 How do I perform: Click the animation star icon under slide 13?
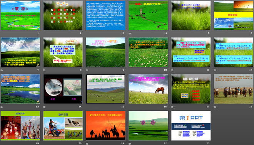pyautogui.click(x=2, y=107)
